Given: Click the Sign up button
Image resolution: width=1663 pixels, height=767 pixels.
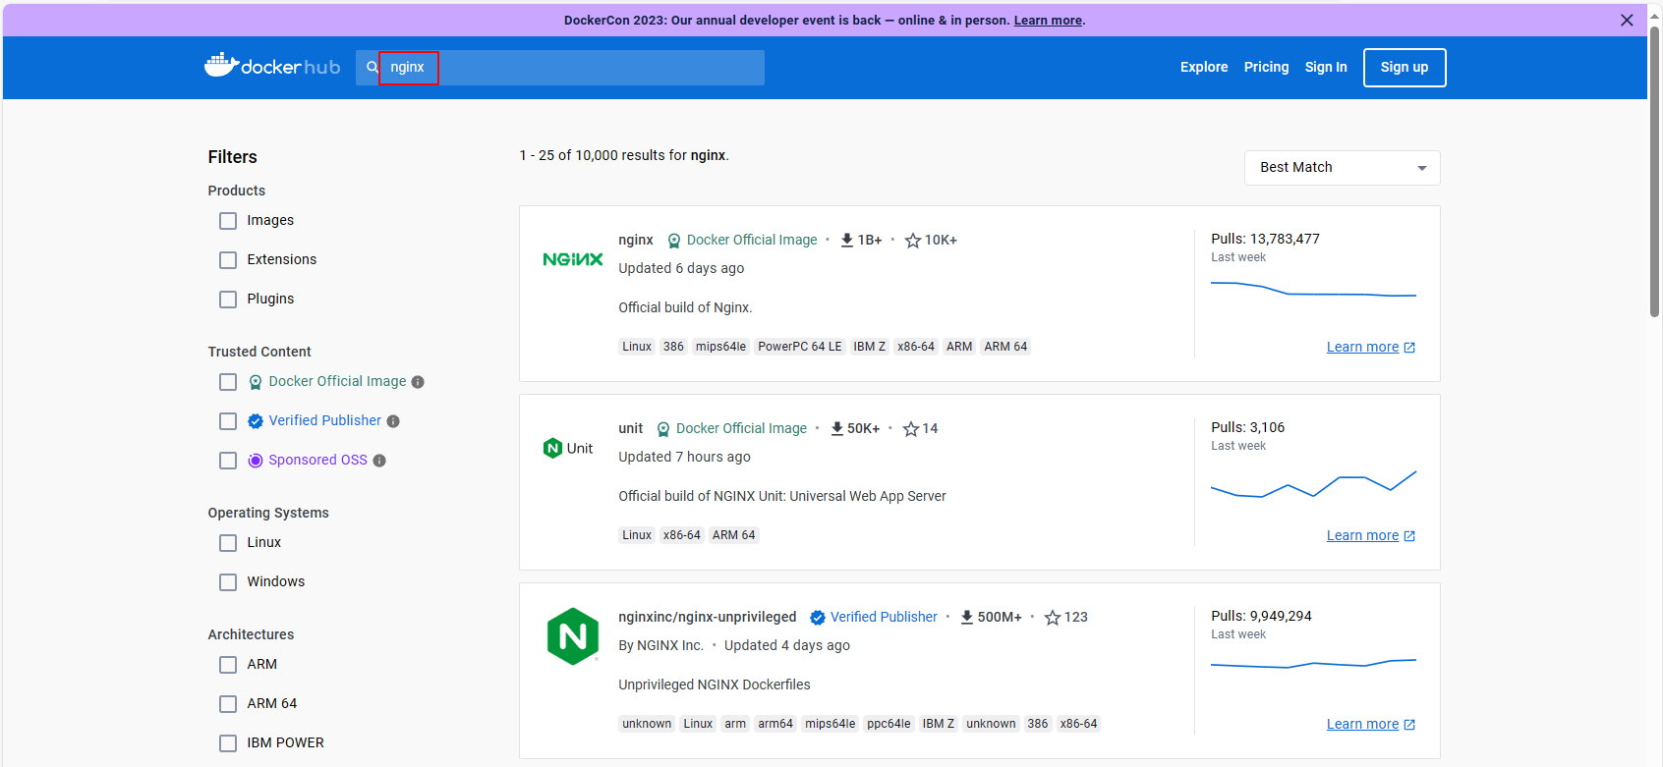Looking at the screenshot, I should [1405, 68].
